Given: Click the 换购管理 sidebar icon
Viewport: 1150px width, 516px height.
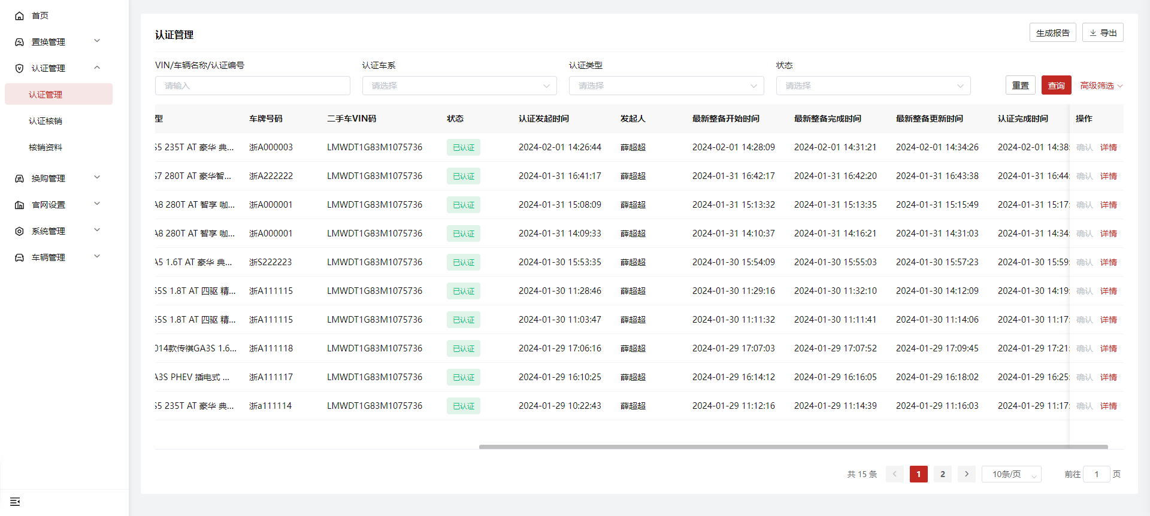Looking at the screenshot, I should click(19, 178).
